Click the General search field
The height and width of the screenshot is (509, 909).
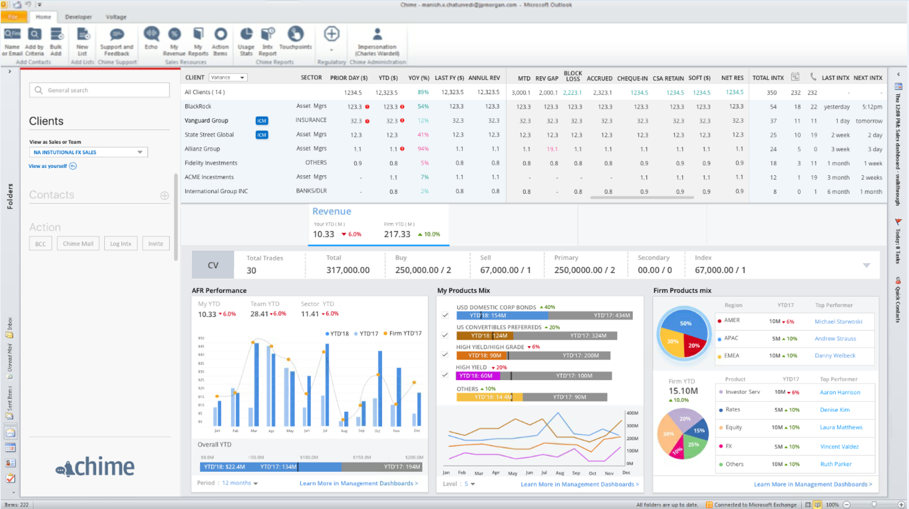[99, 90]
